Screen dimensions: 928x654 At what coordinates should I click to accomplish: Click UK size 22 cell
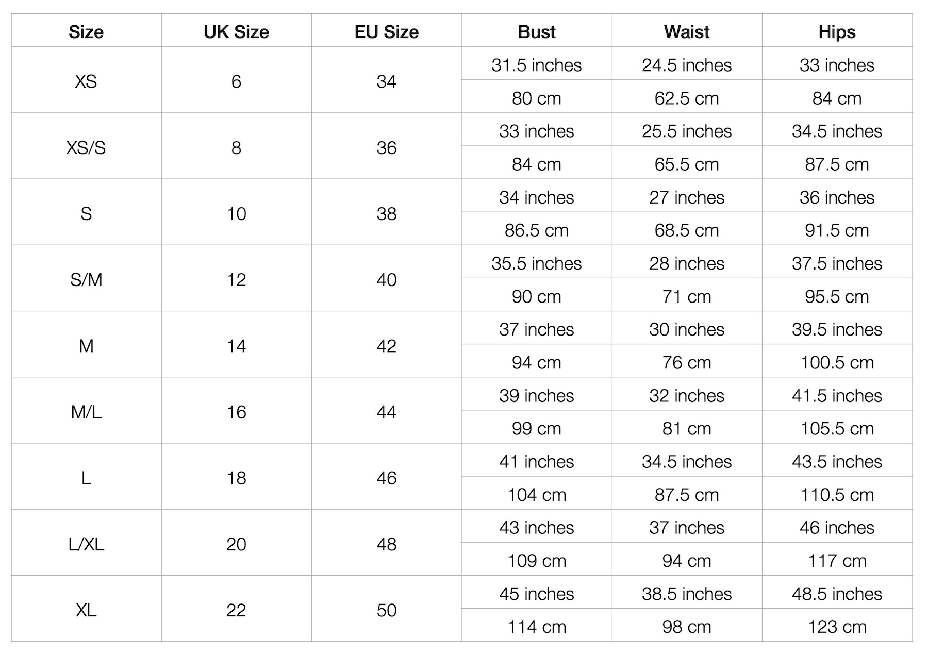(236, 610)
